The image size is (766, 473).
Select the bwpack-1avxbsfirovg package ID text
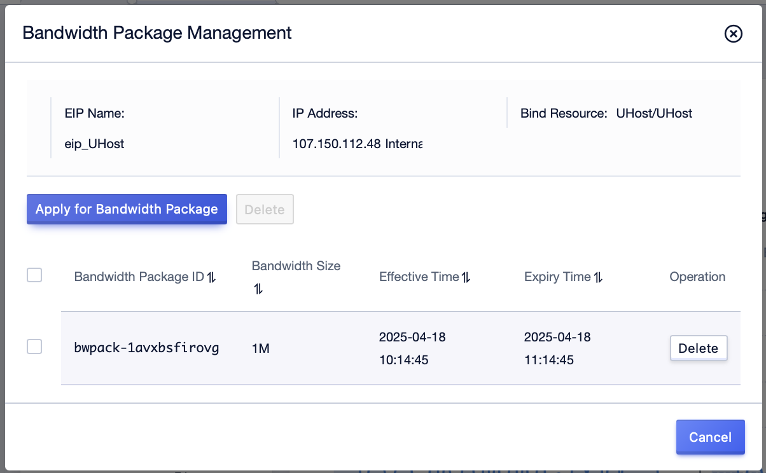146,348
